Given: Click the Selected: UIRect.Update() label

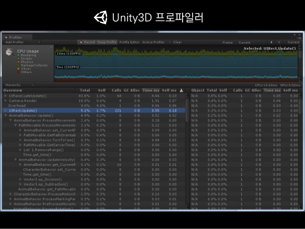Looking at the screenshot, I should coord(270,48).
